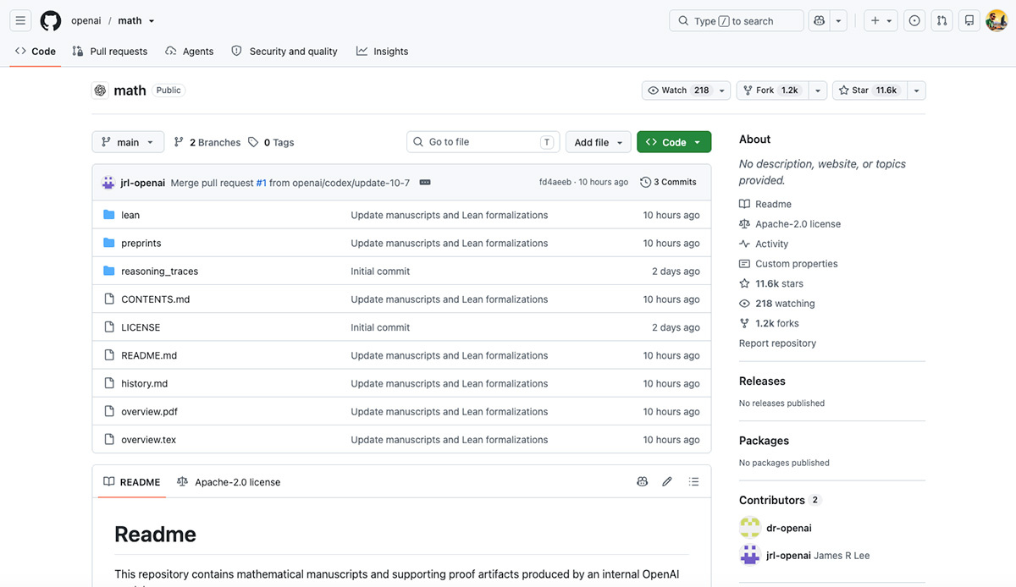Click the lean folder icon
The width and height of the screenshot is (1016, 587).
[x=108, y=215]
